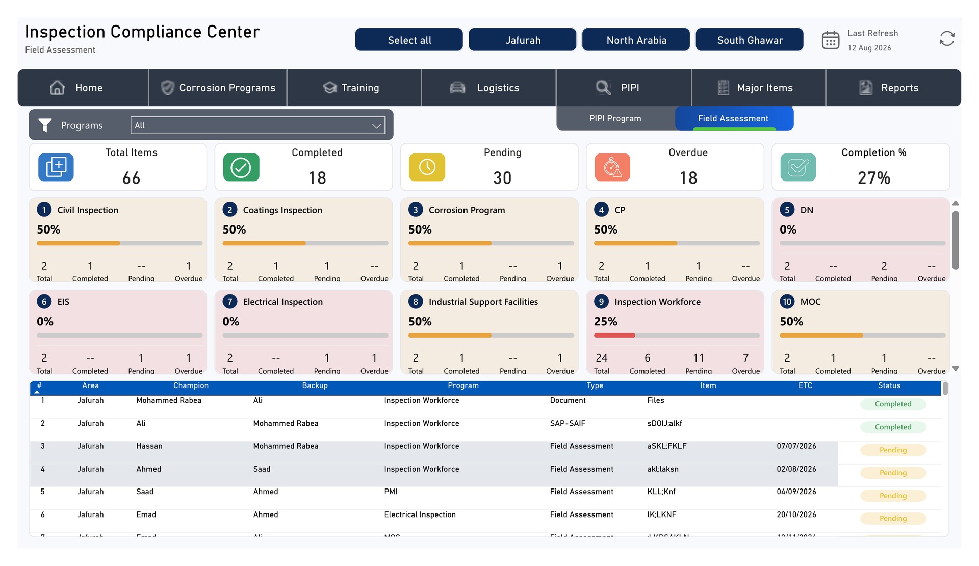Switch to the Logistics section

pos(489,88)
